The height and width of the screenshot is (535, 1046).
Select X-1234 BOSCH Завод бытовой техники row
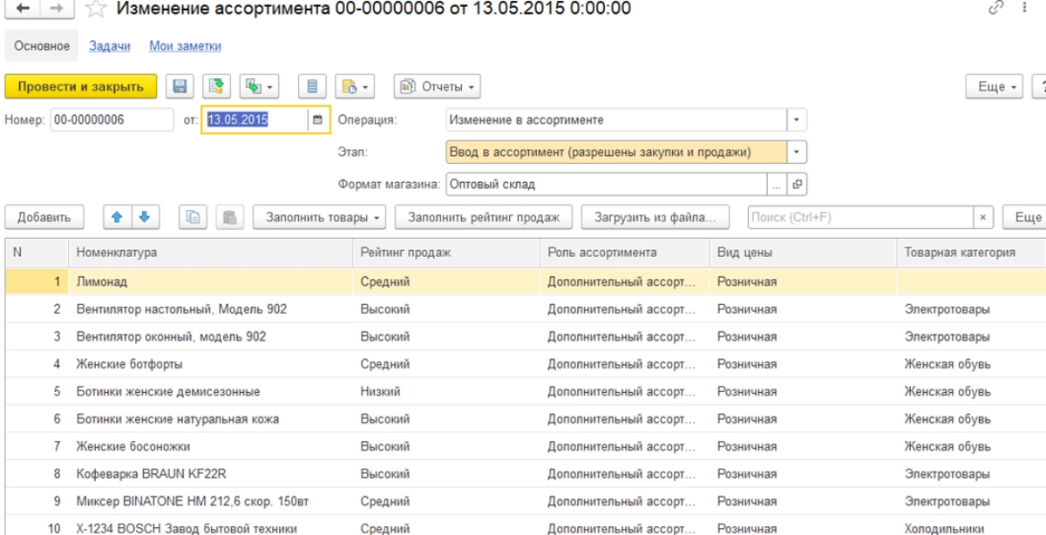click(x=526, y=525)
